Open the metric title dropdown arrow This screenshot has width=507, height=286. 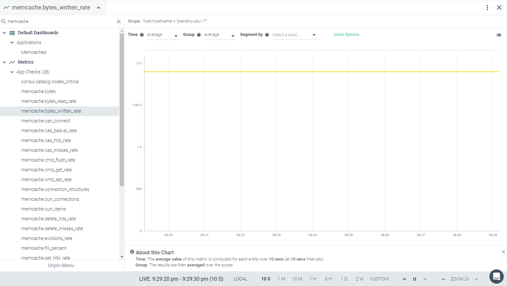point(99,8)
